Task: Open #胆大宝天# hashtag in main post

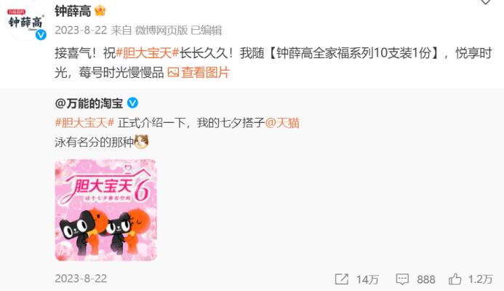Action: [147, 52]
